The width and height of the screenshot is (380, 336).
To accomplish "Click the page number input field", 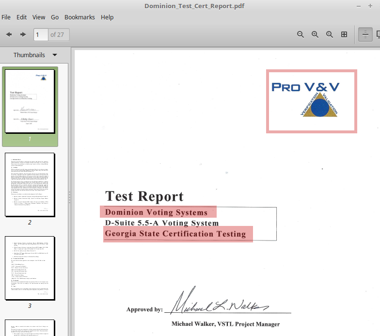I will (41, 35).
